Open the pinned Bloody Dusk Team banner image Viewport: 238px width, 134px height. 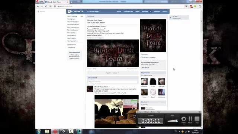(x=113, y=53)
